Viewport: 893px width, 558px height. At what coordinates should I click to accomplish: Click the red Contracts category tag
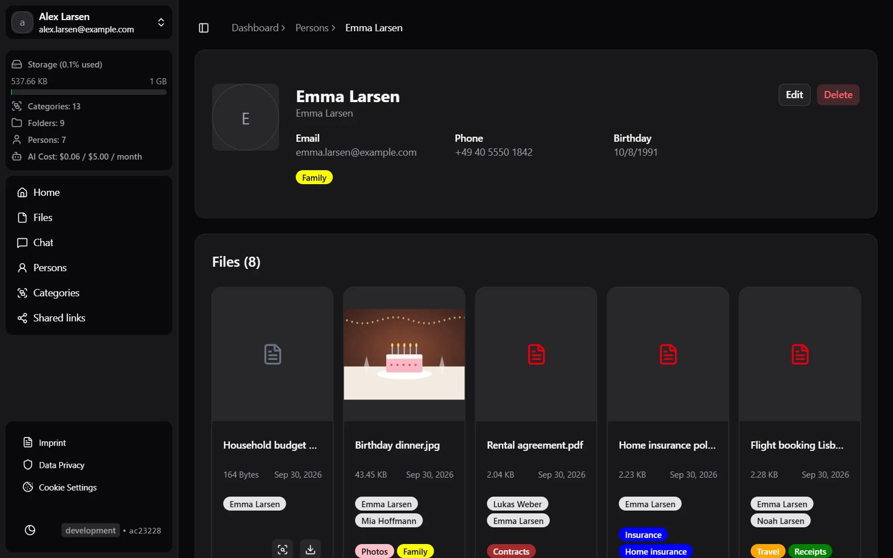point(511,551)
